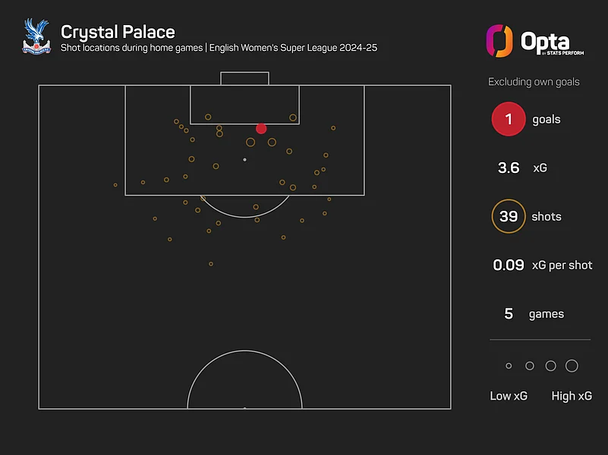608x455 pixels.
Task: Click the 3.6 xG value
Action: (508, 168)
